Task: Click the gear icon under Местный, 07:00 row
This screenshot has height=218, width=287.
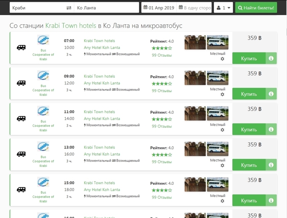Action: click(222, 59)
